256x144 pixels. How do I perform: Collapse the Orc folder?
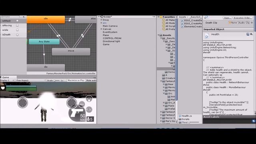pos(164,94)
